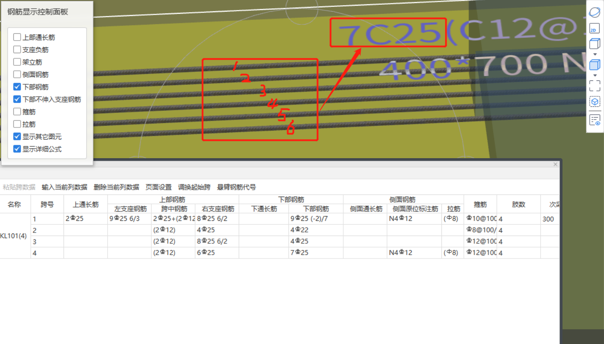Viewport: 604px width, 344px height.
Task: Uncheck the 下部不伸入支座钢筋 checkbox
Action: point(17,99)
